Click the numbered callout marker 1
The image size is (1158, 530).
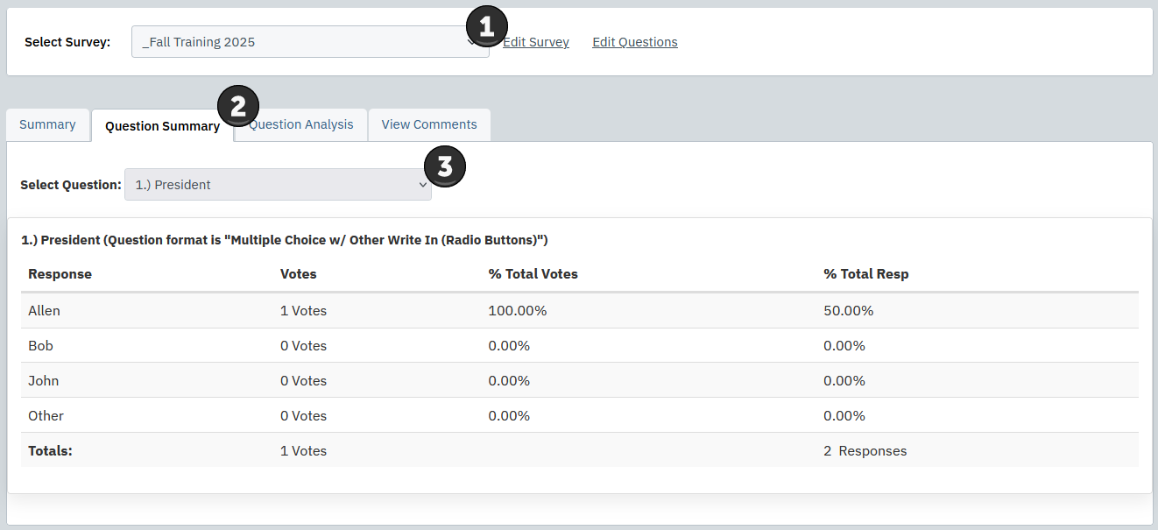pyautogui.click(x=486, y=26)
